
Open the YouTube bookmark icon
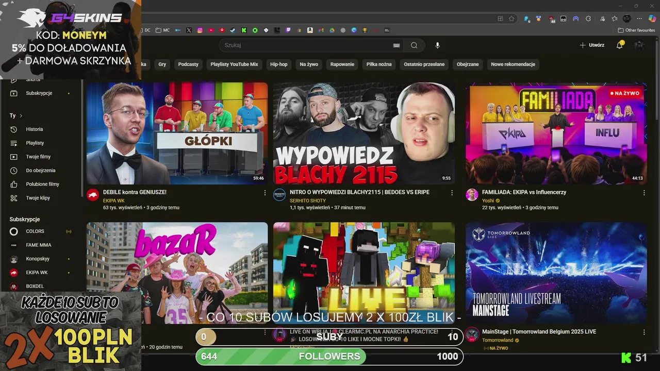pyautogui.click(x=211, y=30)
